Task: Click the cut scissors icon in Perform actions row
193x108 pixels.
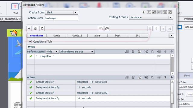Action: click(x=146, y=52)
